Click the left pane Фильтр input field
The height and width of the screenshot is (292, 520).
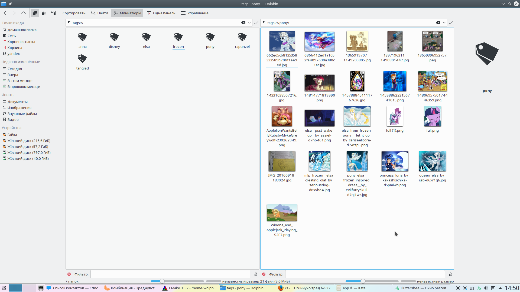(170, 274)
